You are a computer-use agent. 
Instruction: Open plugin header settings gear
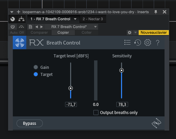129,33
